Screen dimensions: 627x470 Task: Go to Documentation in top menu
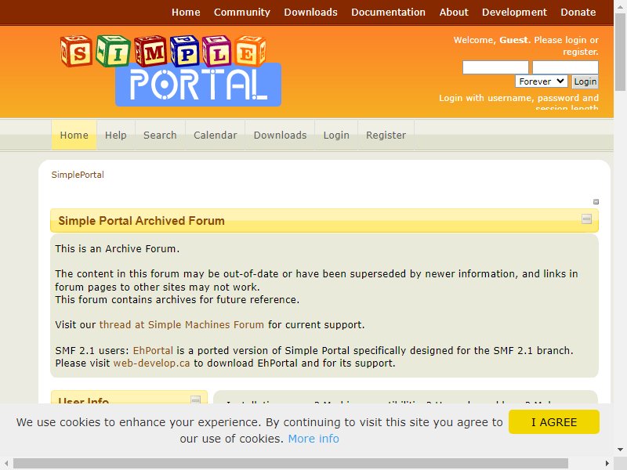388,13
